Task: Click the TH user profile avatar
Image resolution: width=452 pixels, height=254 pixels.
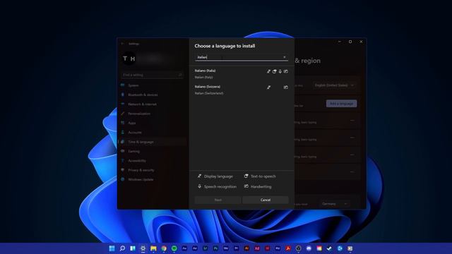Action: pos(129,59)
